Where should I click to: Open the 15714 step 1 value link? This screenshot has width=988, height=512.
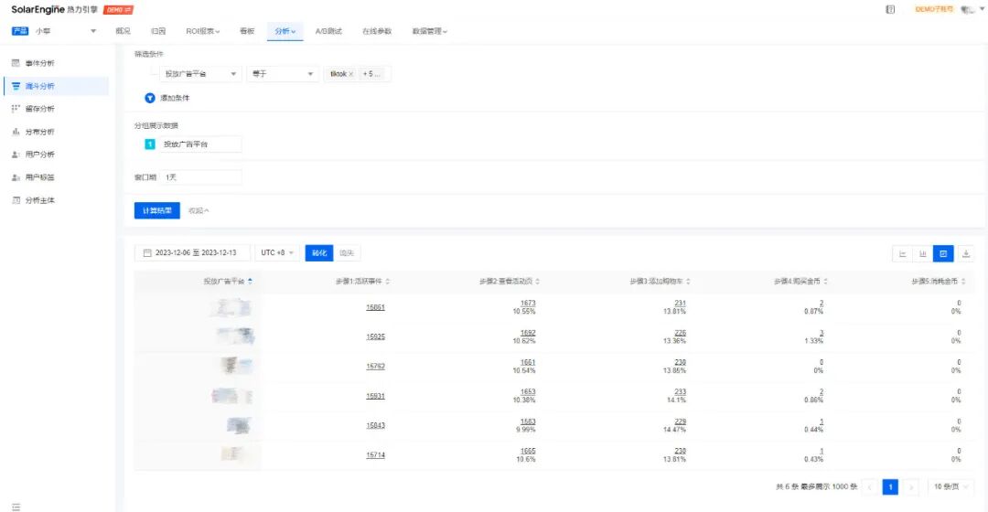point(376,455)
